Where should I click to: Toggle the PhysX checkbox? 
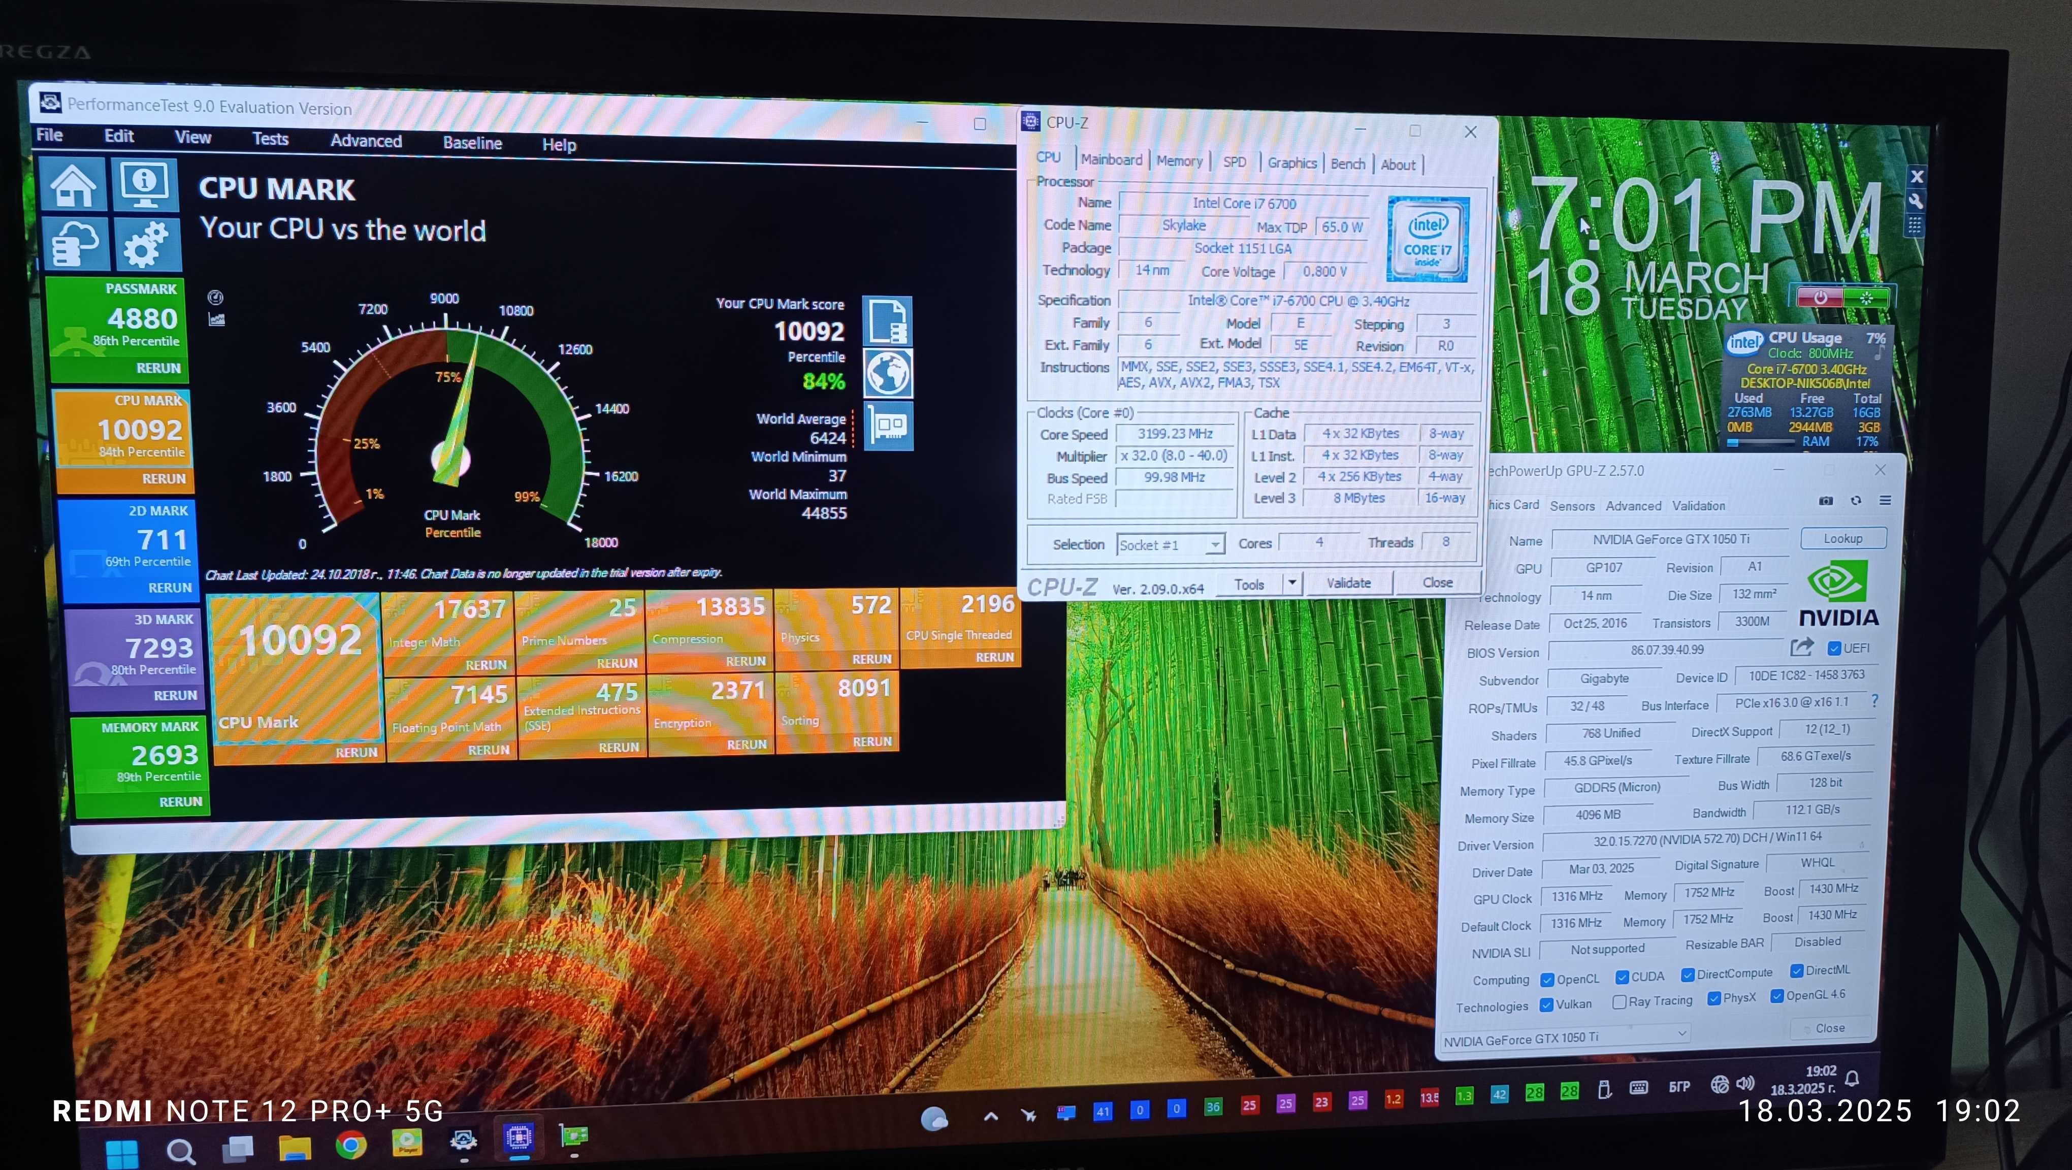[x=1713, y=998]
